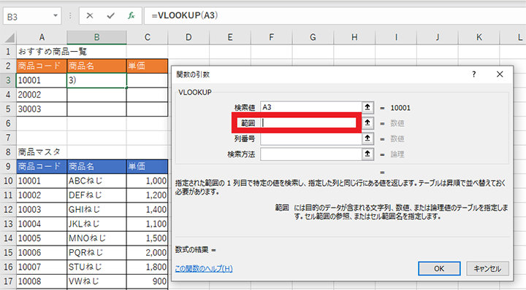526x290 pixels.
Task: Select cell containing PQRねじ
Action: pos(96,253)
